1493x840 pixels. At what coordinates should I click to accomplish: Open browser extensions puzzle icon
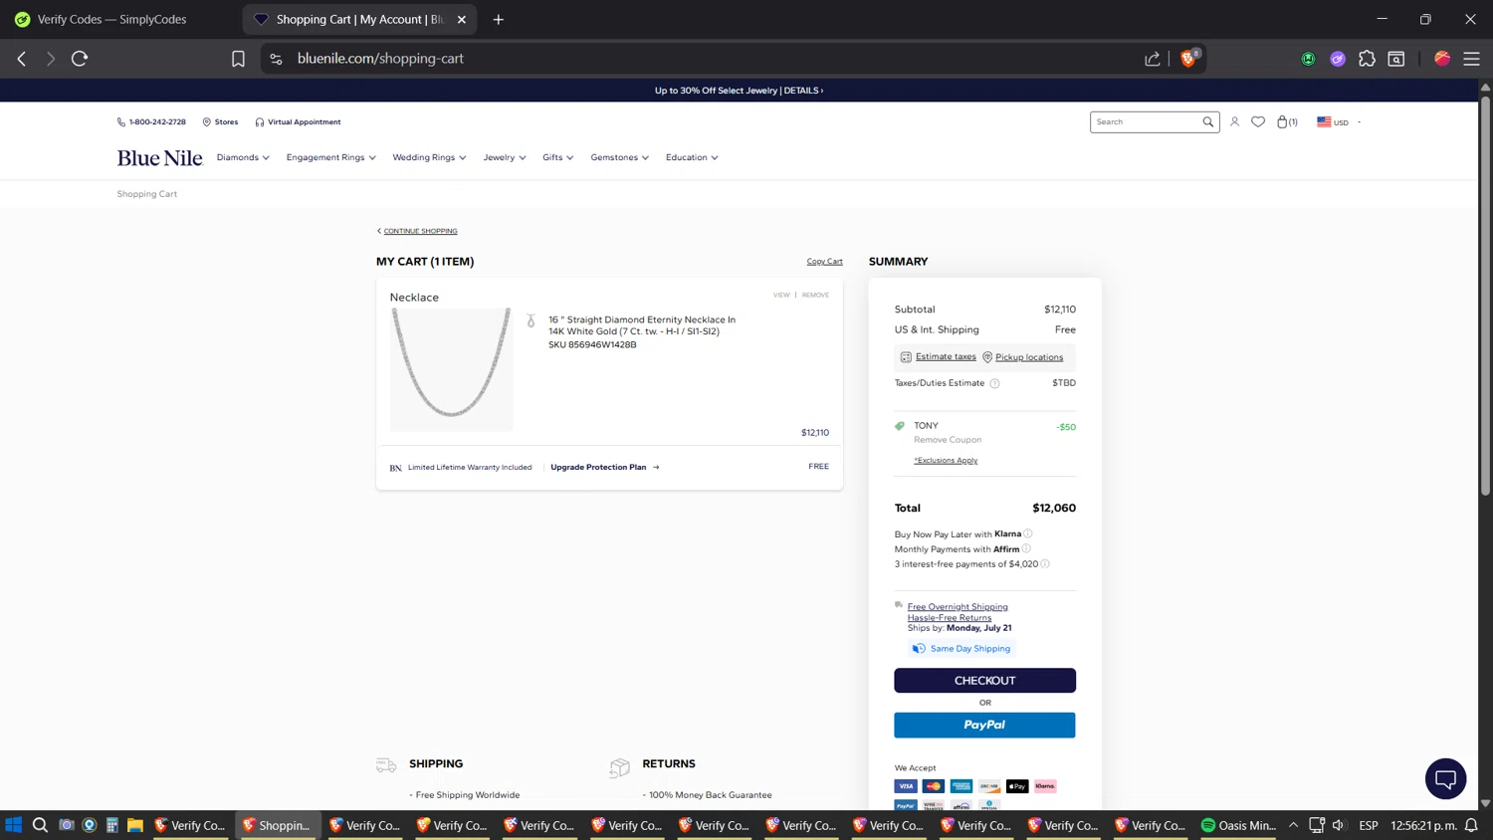click(1367, 59)
